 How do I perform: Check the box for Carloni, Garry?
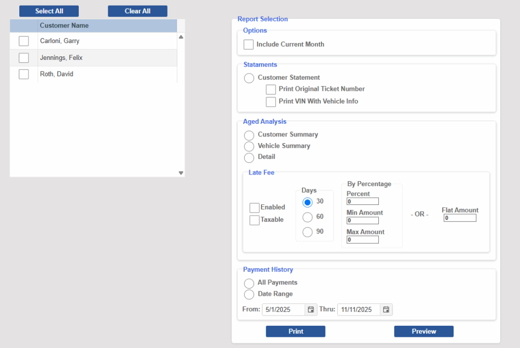click(24, 41)
